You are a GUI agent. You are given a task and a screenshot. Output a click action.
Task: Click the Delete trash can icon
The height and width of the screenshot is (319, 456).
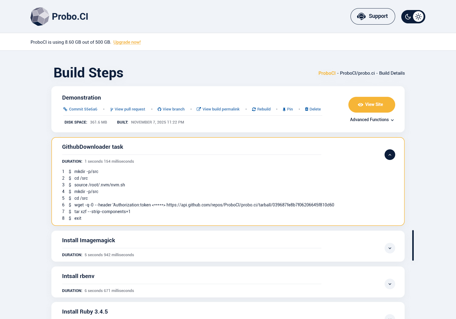(x=307, y=109)
